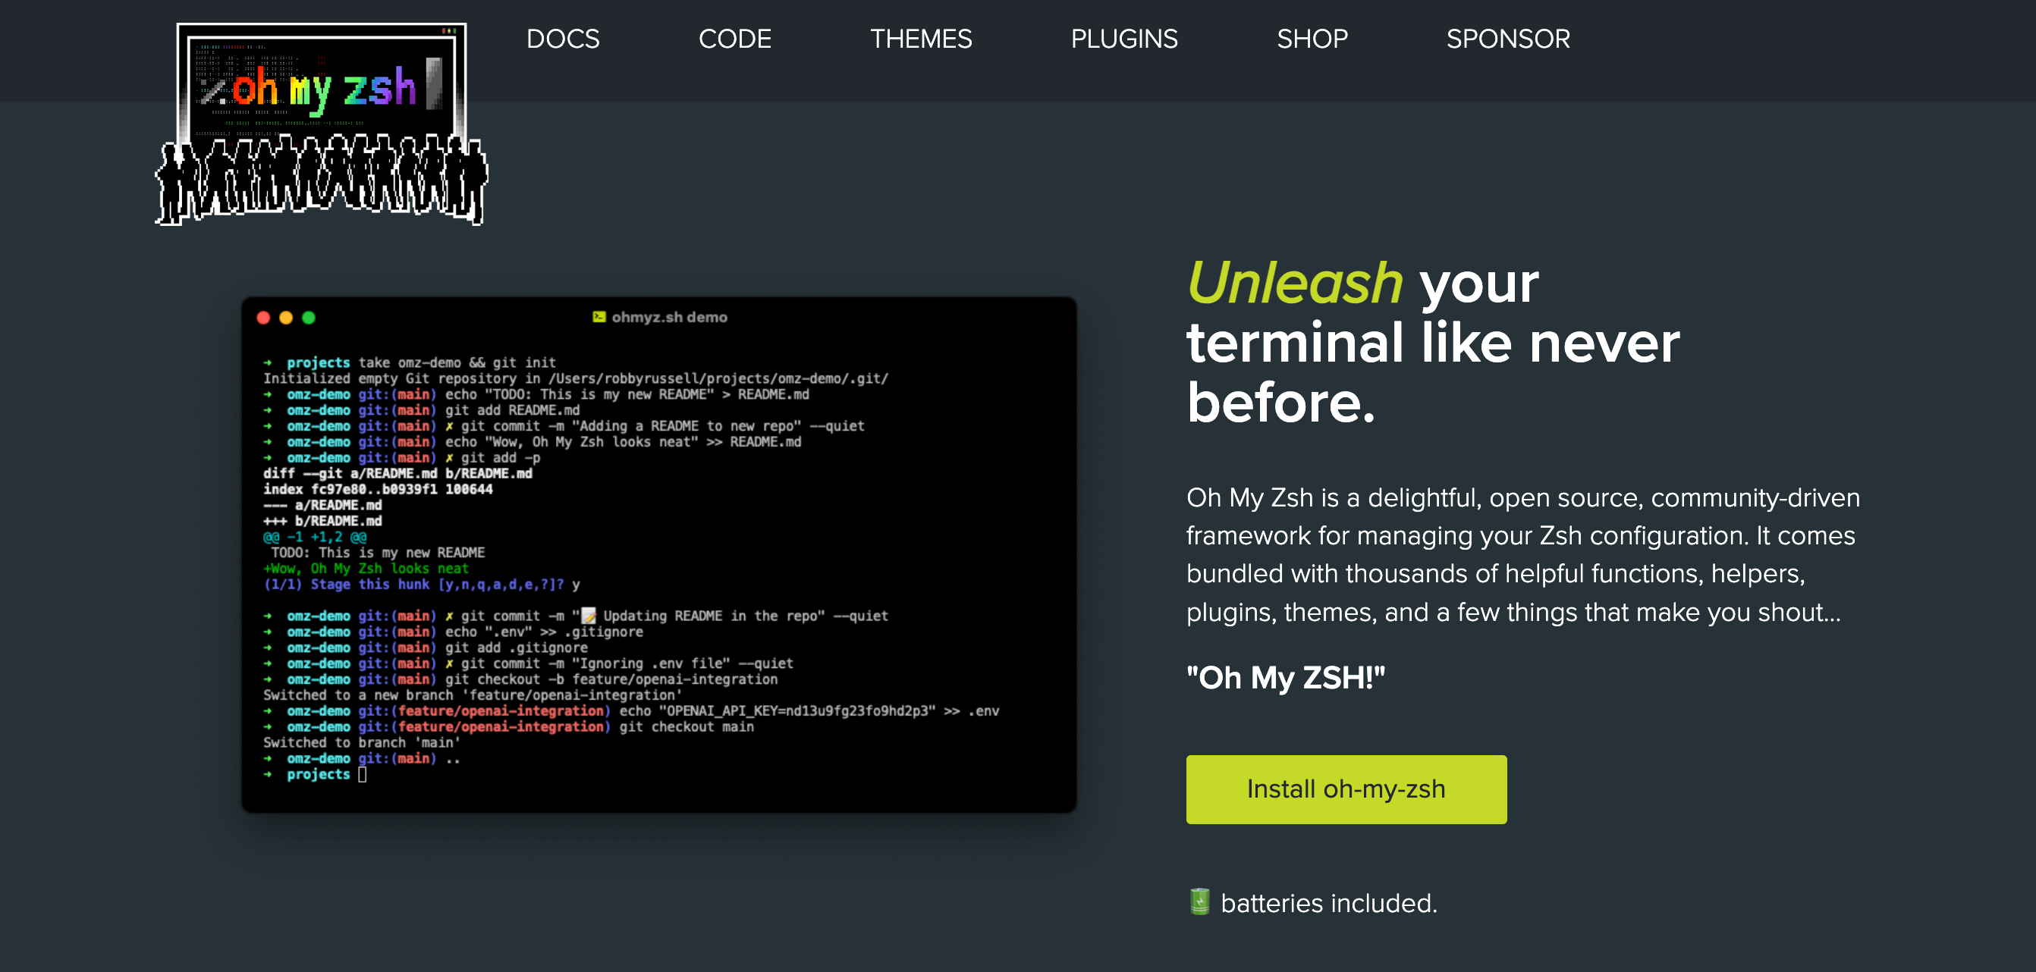Click the Install oh-my-zsh button
This screenshot has width=2036, height=972.
click(x=1346, y=789)
